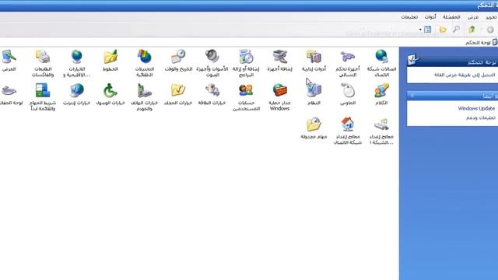Image resolution: width=498 pixels, height=280 pixels.
Task: Open Scheduled Tasks (مهام مجدولة) icon
Action: coord(314,124)
